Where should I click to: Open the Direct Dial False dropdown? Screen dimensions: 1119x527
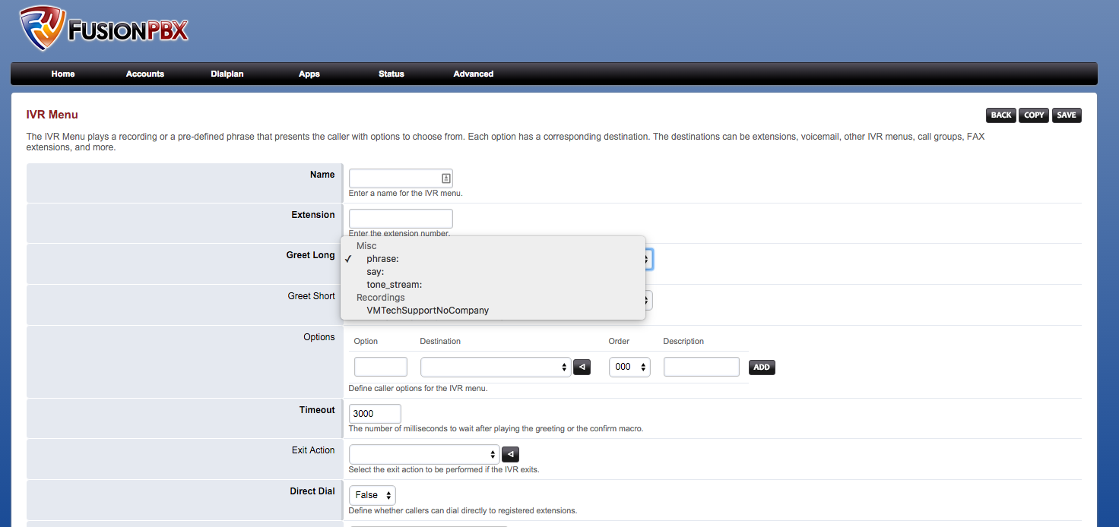(x=372, y=496)
